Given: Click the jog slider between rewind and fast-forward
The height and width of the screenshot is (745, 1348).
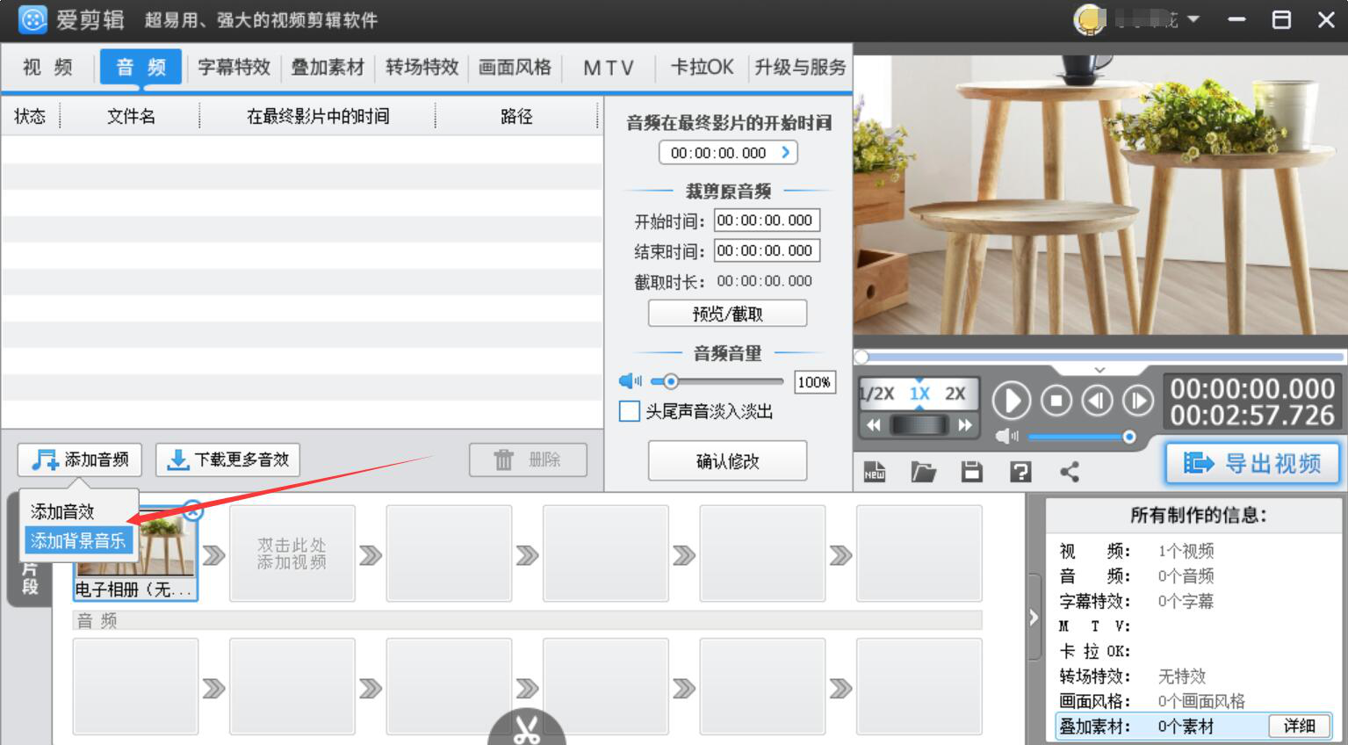Looking at the screenshot, I should pyautogui.click(x=919, y=425).
